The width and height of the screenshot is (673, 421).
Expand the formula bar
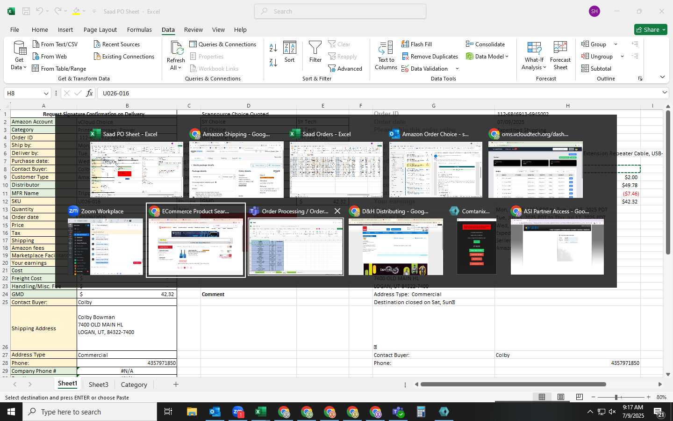(x=665, y=93)
